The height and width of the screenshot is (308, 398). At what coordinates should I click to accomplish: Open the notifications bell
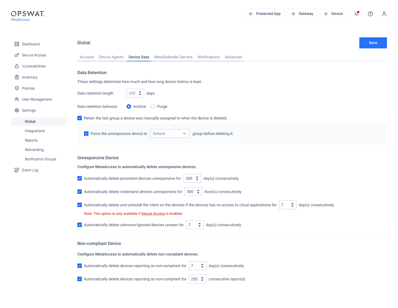point(357,14)
